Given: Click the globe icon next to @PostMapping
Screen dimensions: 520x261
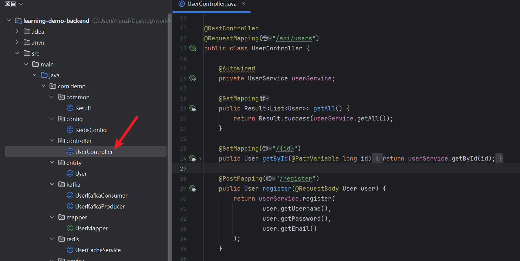Looking at the screenshot, I should [x=269, y=178].
